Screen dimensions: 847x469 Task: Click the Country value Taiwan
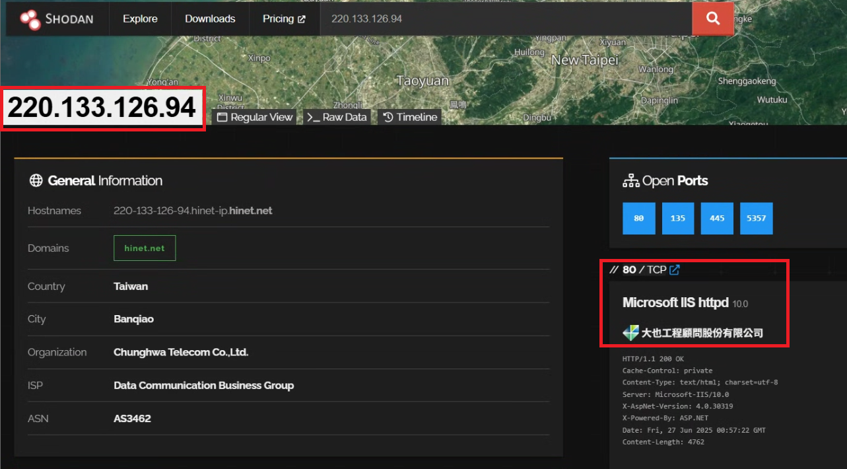[x=131, y=287]
